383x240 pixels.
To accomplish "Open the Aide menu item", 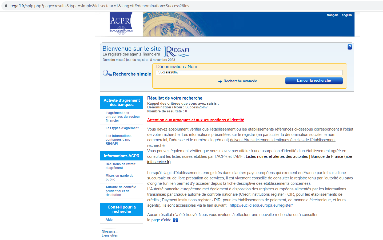I will [109, 220].
